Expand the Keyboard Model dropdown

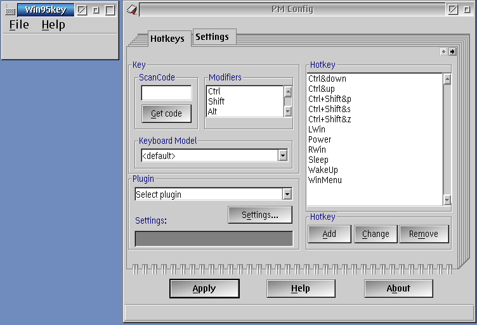(283, 155)
